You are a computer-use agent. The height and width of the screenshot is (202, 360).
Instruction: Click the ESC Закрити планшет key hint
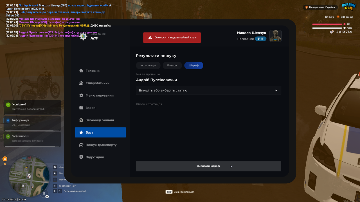tap(180, 192)
